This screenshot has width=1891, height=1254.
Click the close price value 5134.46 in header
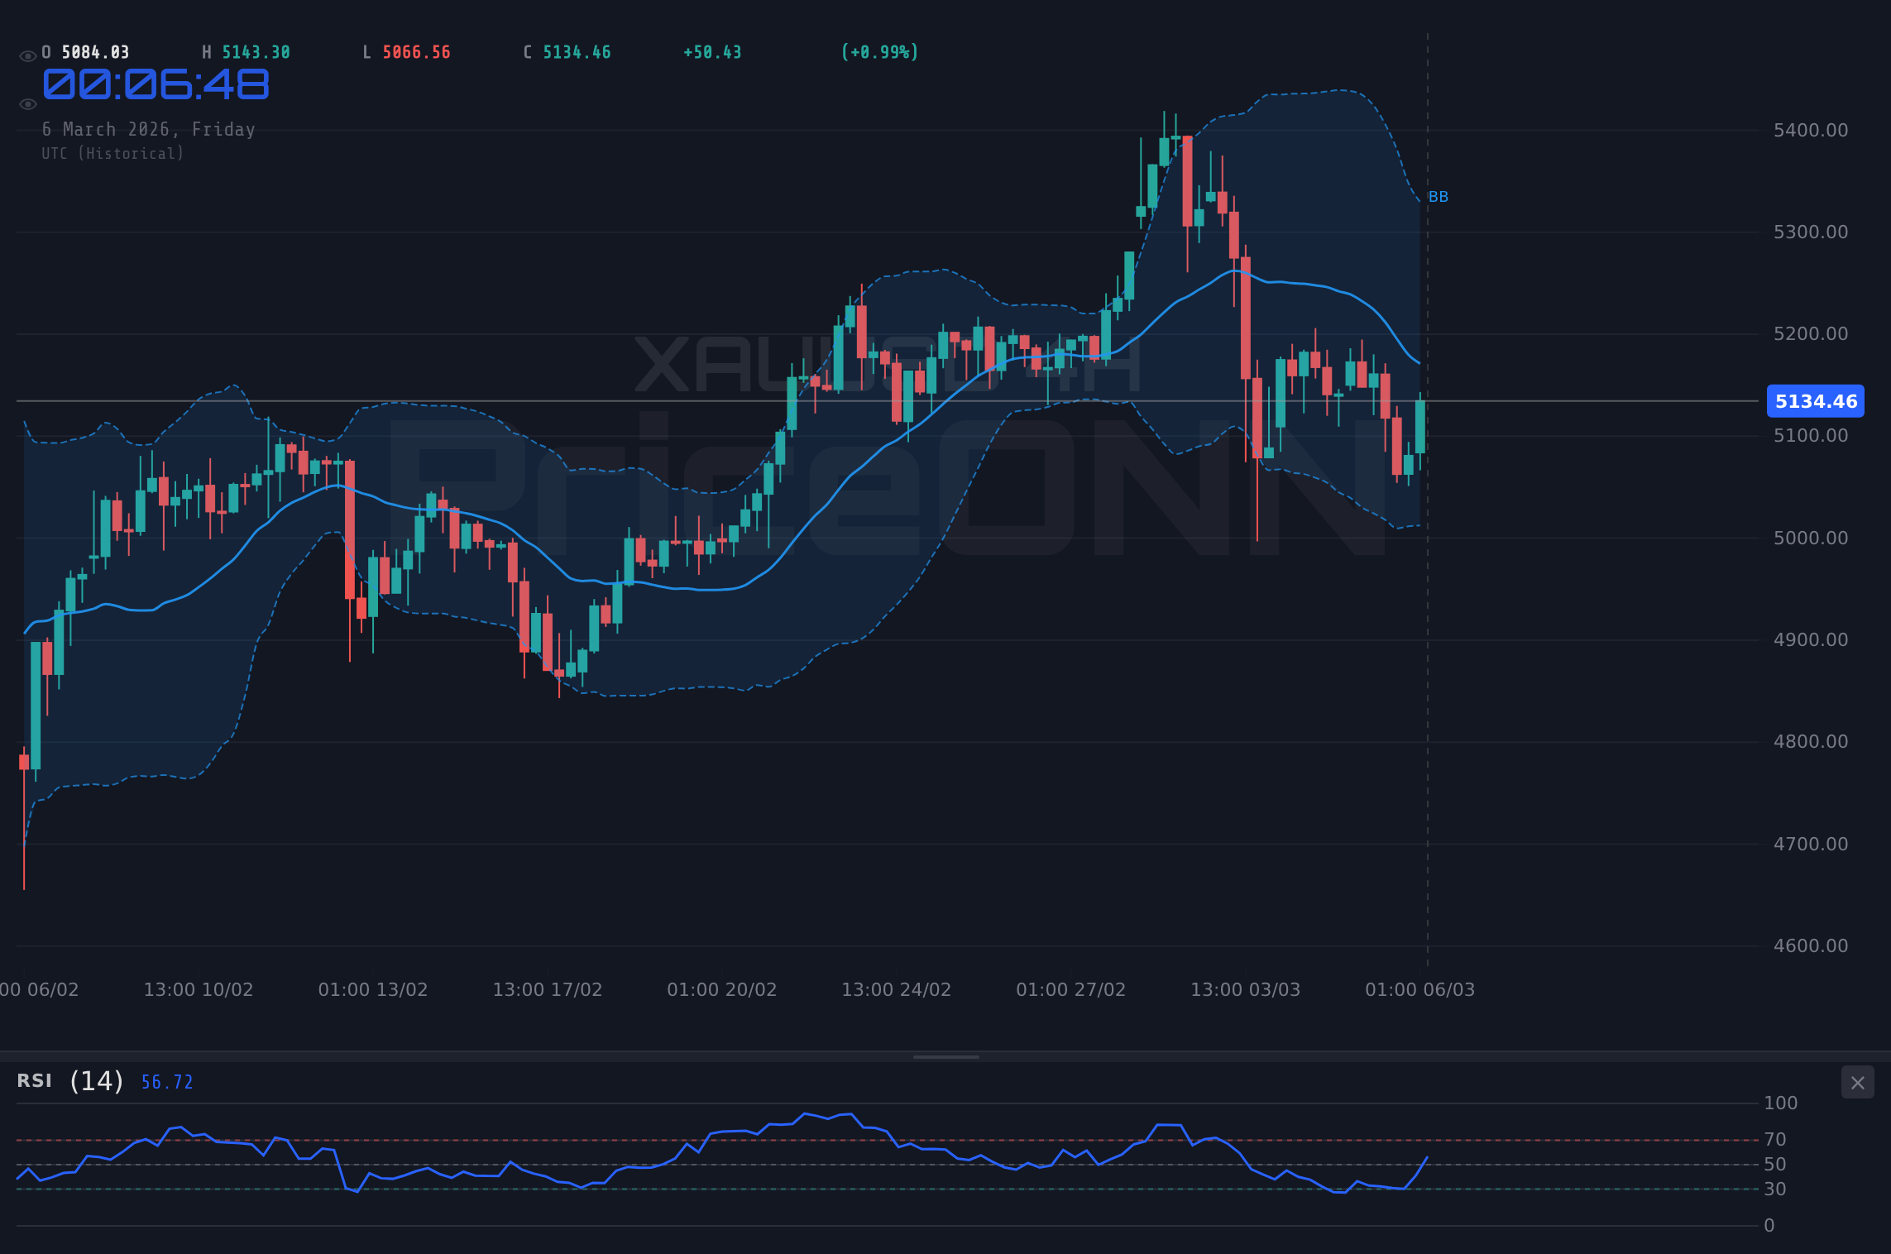click(577, 52)
